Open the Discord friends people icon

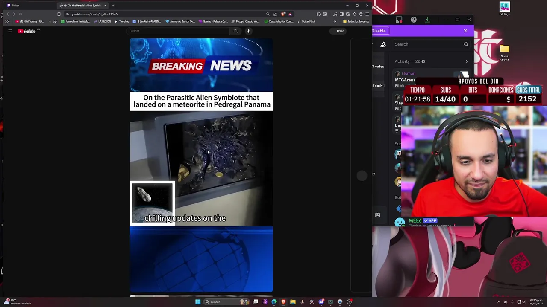click(x=383, y=44)
